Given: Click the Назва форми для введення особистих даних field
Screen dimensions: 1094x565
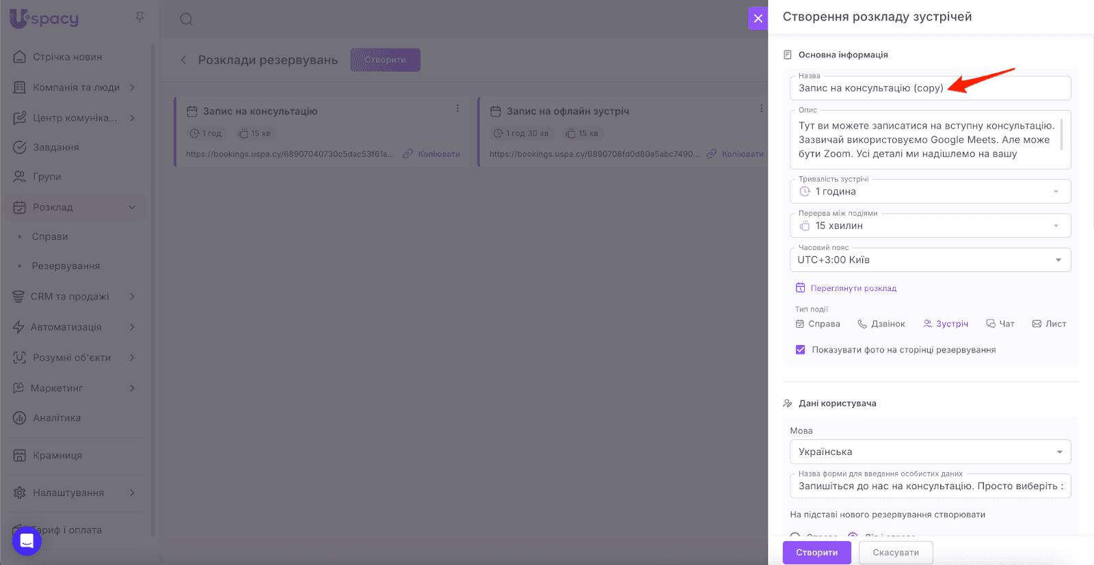Looking at the screenshot, I should (x=930, y=486).
